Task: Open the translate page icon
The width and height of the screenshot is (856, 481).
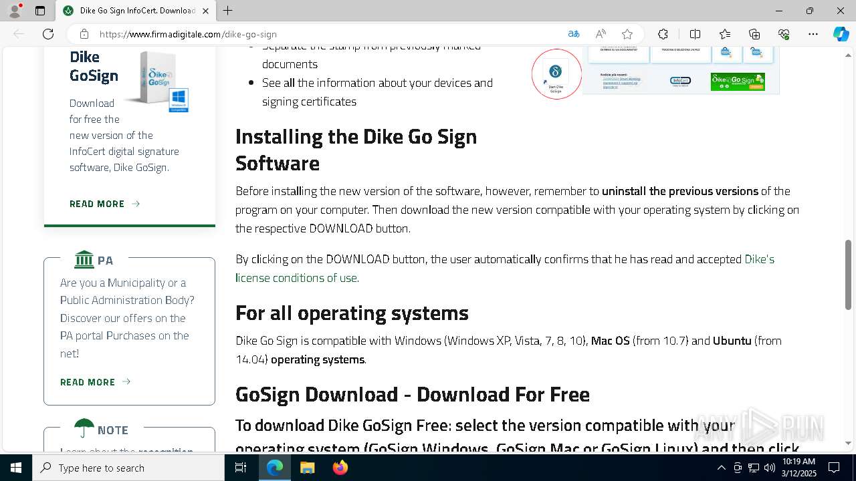Action: click(574, 34)
